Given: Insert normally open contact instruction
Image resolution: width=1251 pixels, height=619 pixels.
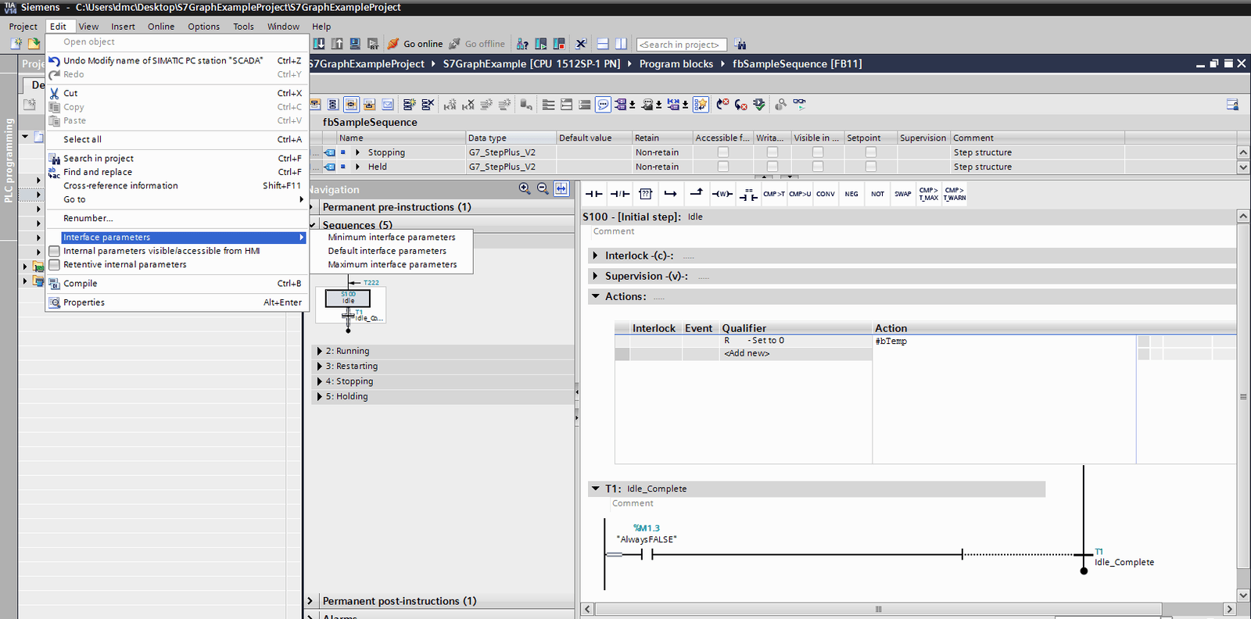Looking at the screenshot, I should coord(594,194).
